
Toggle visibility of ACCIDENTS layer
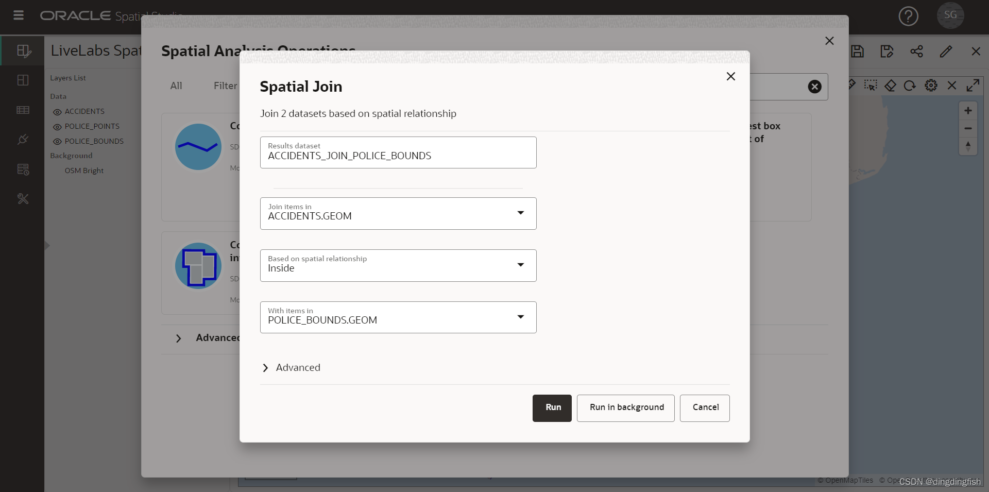pos(57,112)
